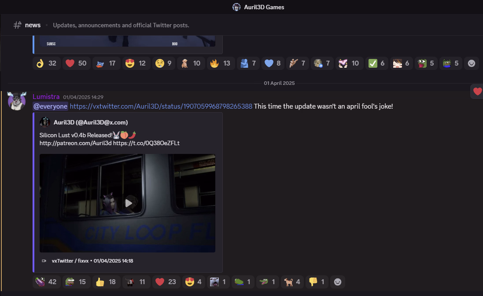Click the red heart reaction with 23
The height and width of the screenshot is (296, 483).
[x=166, y=282]
